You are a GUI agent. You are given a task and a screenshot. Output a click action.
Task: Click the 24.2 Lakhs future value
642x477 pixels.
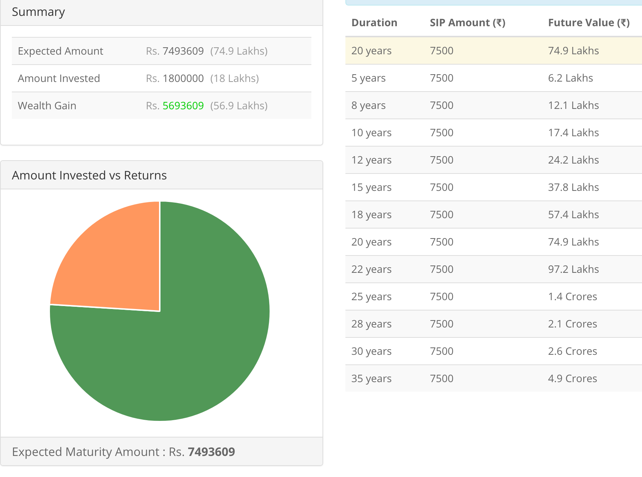pyautogui.click(x=573, y=160)
